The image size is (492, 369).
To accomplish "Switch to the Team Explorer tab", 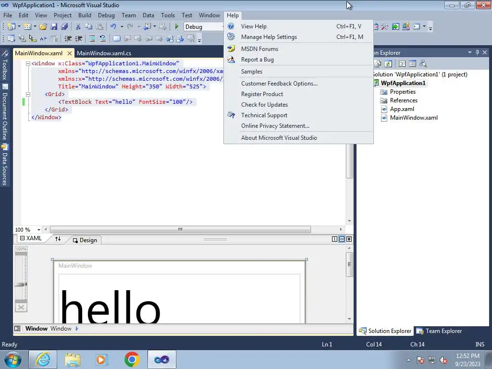I will (439, 331).
